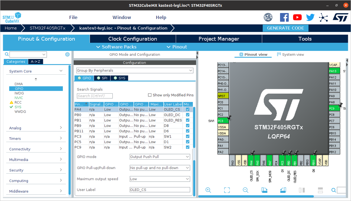Select RCC in System Core list
351x201 pixels.
coord(18,102)
